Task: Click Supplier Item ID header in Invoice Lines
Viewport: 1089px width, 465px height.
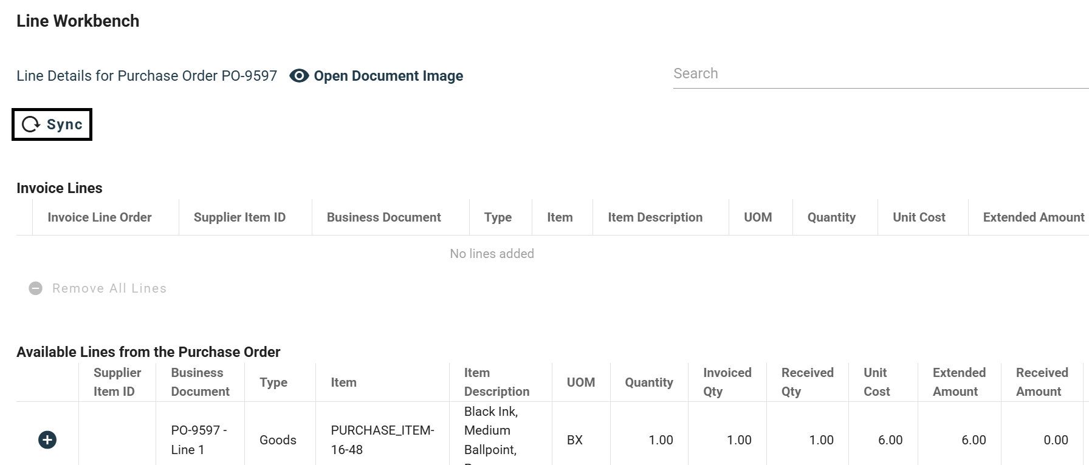Action: point(239,217)
